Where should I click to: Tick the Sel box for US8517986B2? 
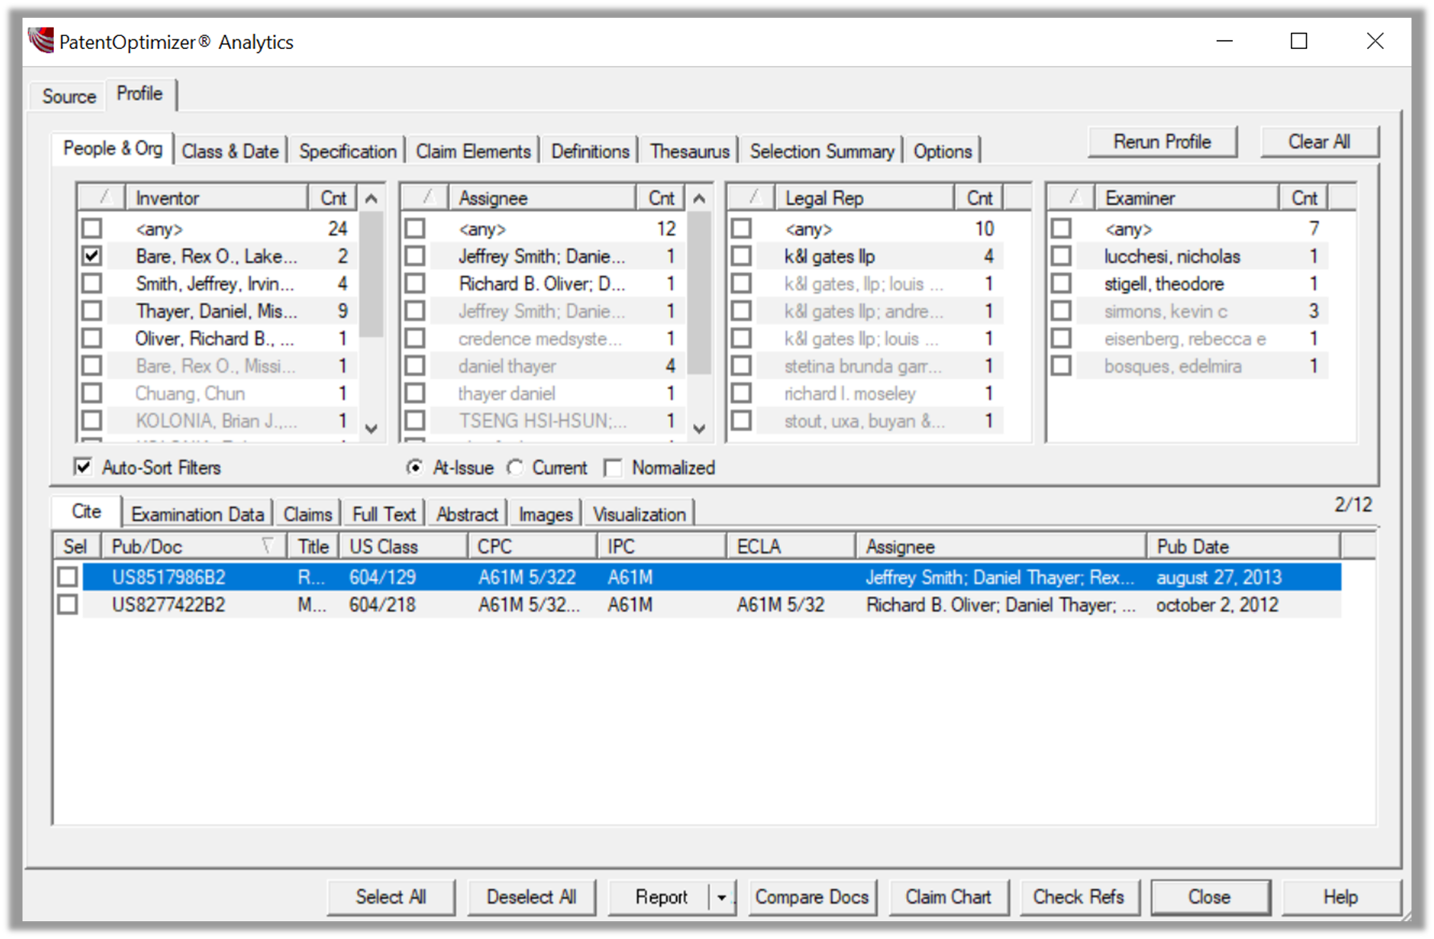(68, 578)
